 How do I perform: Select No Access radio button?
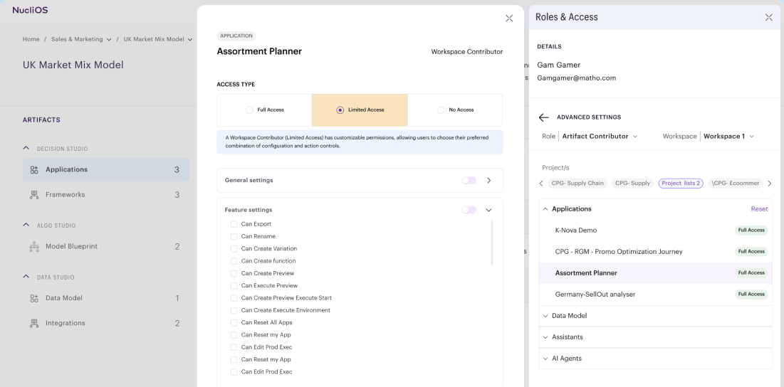[441, 110]
